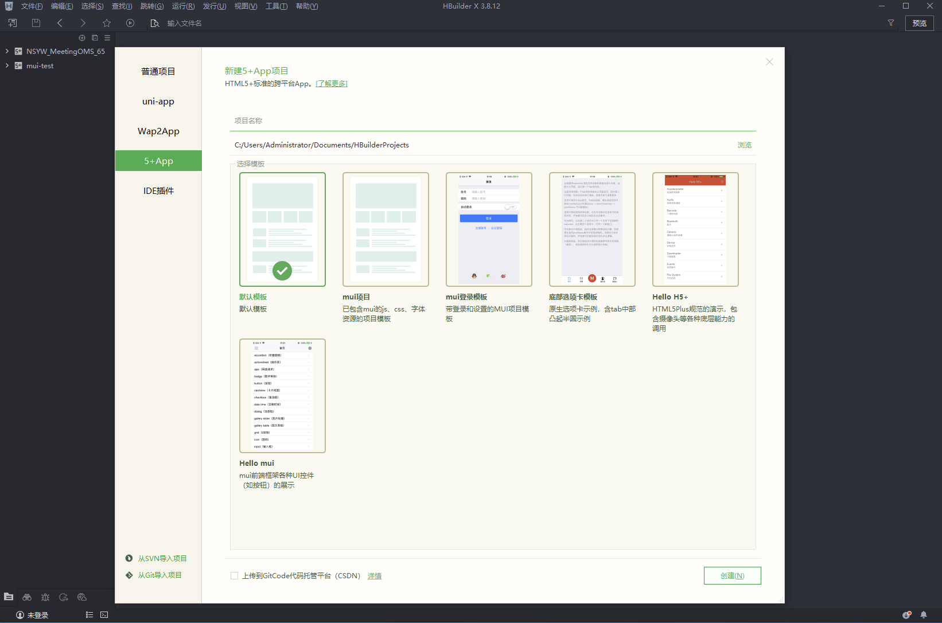Go forward with the right arrow icon
This screenshot has height=623, width=942.
click(x=83, y=23)
